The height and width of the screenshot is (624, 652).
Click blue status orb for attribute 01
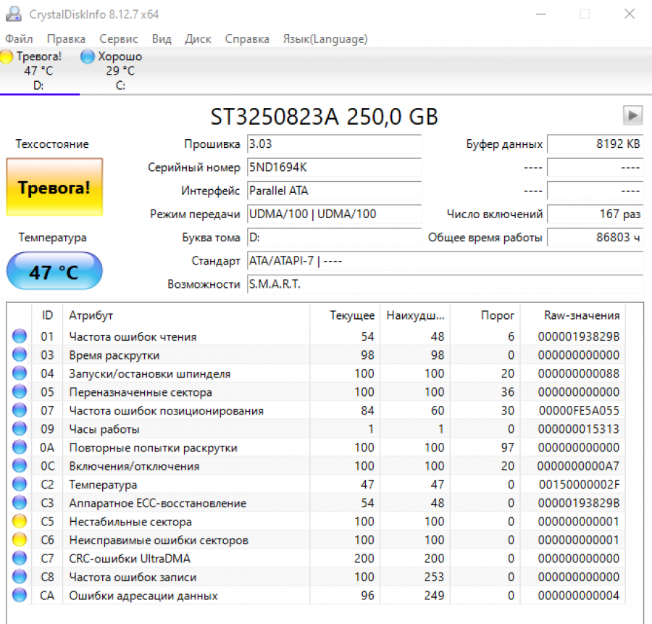click(x=20, y=336)
